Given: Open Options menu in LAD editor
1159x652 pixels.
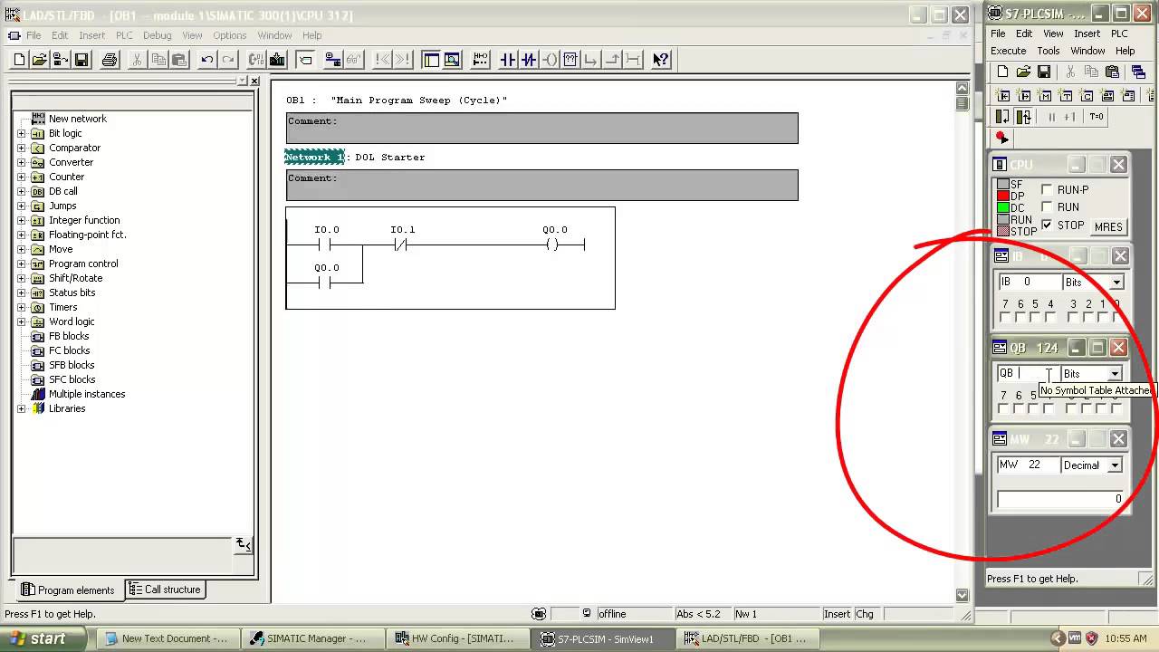Looking at the screenshot, I should coord(229,35).
